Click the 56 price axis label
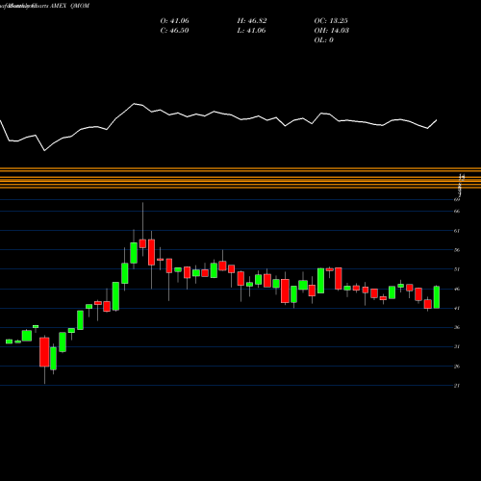Screen dimensions: 481x481 tap(457, 250)
